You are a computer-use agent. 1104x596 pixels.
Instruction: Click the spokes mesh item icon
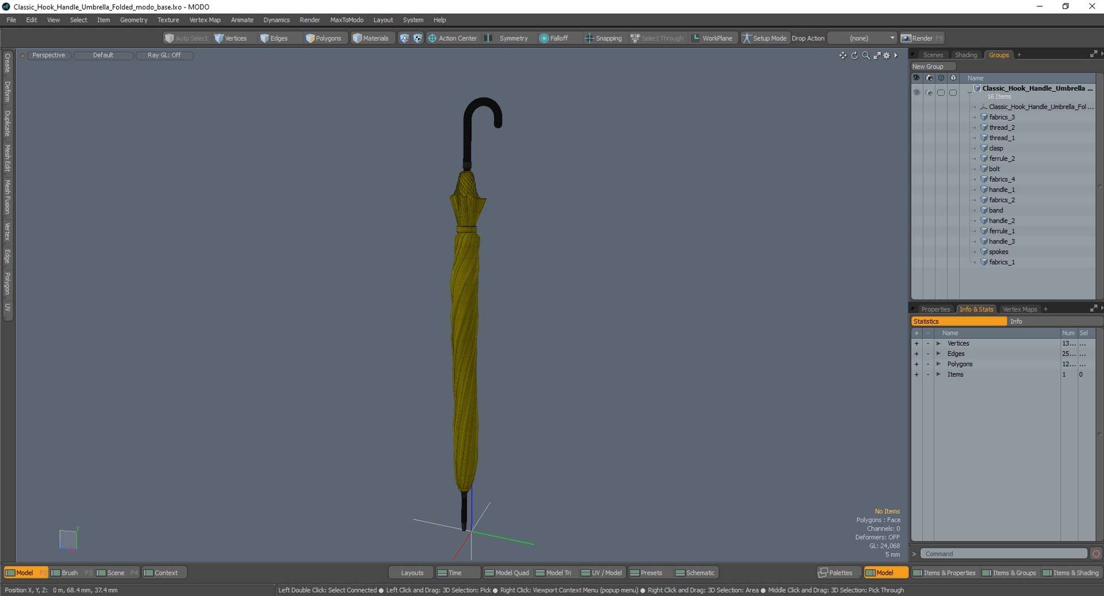[x=984, y=251]
